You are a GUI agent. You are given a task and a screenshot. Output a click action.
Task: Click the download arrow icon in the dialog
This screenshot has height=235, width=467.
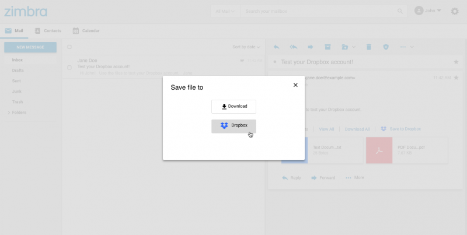pos(224,107)
